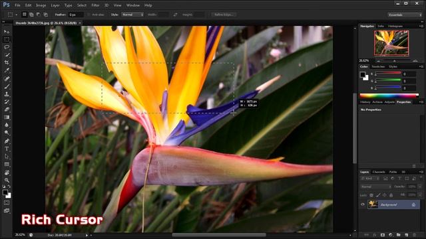Open the Layers panel flyout menu
The image size is (426, 239).
coord(421,172)
